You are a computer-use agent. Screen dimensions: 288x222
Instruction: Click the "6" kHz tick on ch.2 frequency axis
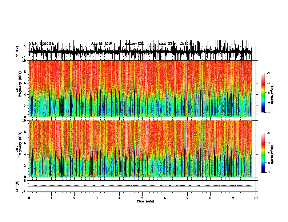click(25, 143)
